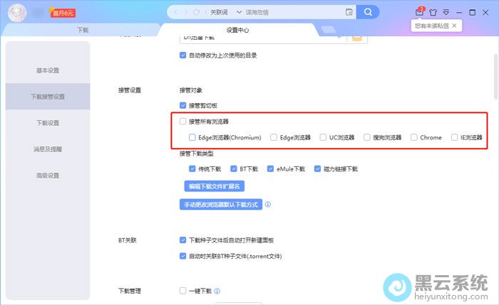Screen dimensions: 499x305
Task: Open the main menu dropdown in title bar
Action: [446, 12]
